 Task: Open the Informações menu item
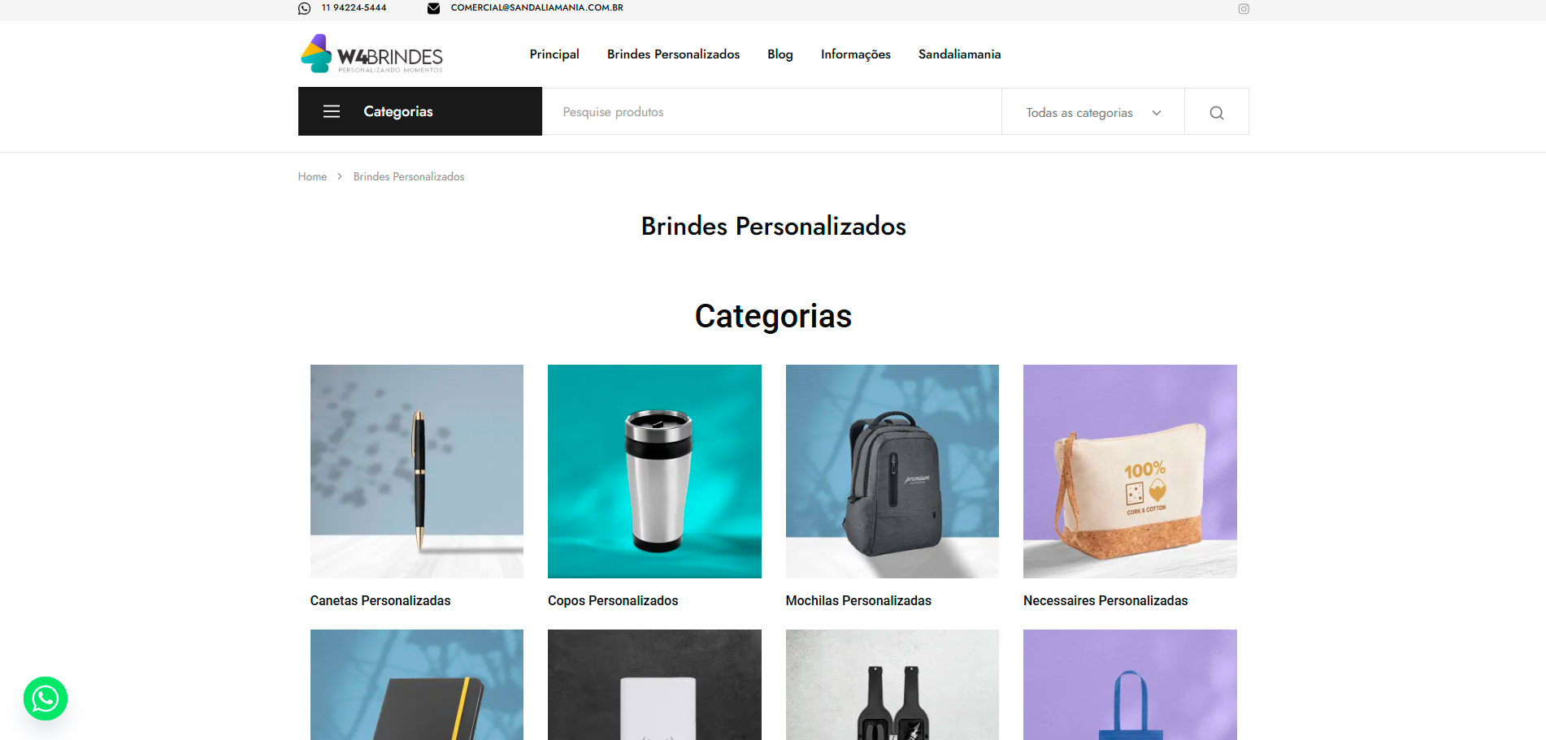click(x=855, y=54)
